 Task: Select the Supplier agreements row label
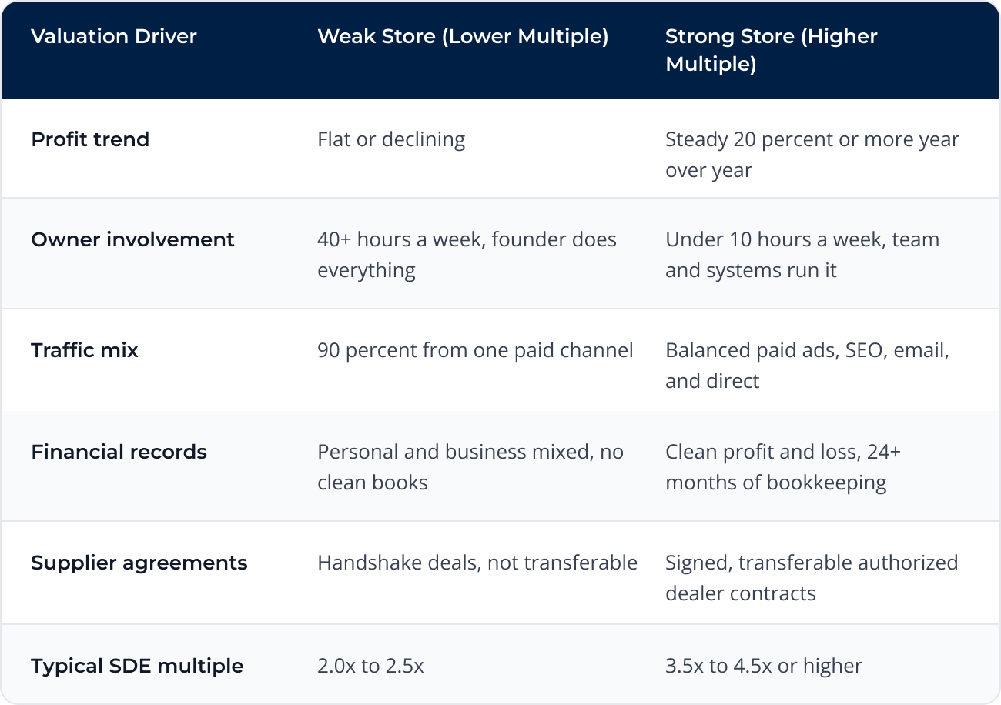(139, 563)
